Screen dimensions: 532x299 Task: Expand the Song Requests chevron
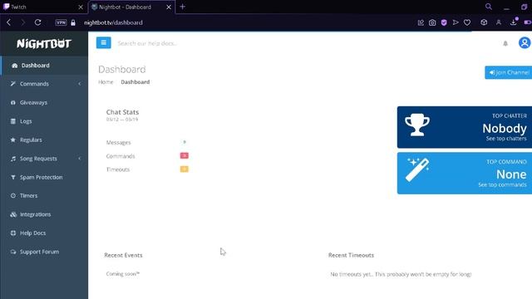coord(80,159)
